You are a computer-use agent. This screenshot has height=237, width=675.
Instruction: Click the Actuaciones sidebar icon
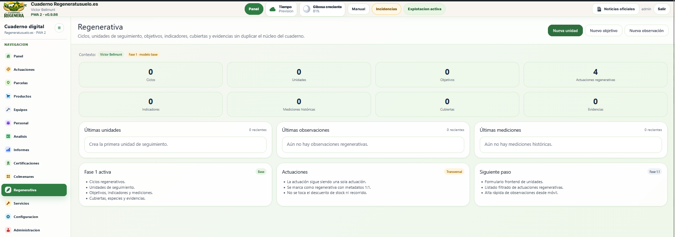point(8,69)
